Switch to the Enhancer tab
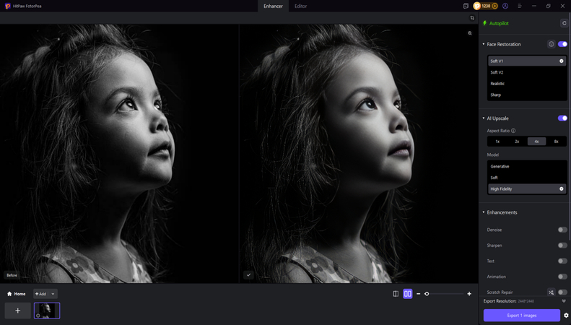Viewport: 571px width, 325px height. [273, 6]
